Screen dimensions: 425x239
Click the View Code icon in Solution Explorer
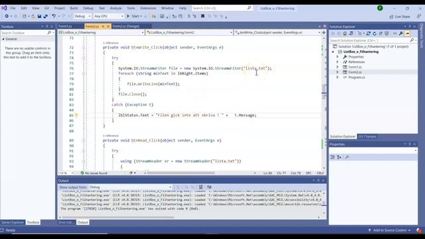(x=394, y=33)
